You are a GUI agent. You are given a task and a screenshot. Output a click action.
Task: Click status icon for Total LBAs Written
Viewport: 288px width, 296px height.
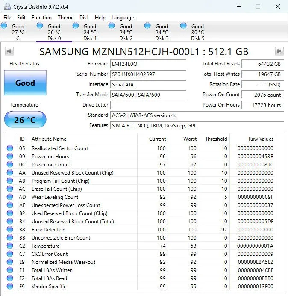pyautogui.click(x=10, y=270)
